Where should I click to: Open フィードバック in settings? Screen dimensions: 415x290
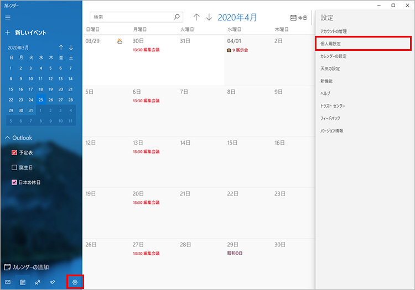tap(330, 118)
